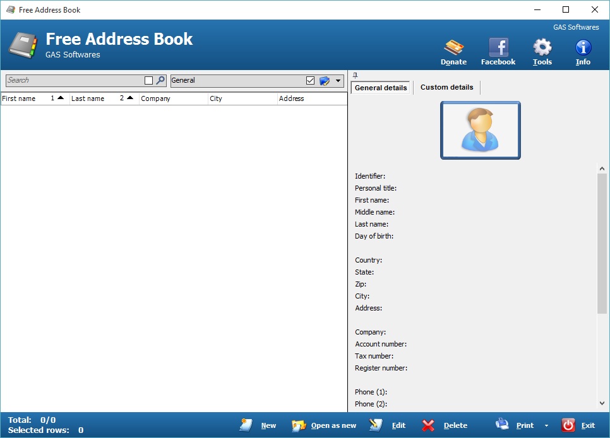
Task: Click the 'Company:' label in details
Action: point(370,332)
